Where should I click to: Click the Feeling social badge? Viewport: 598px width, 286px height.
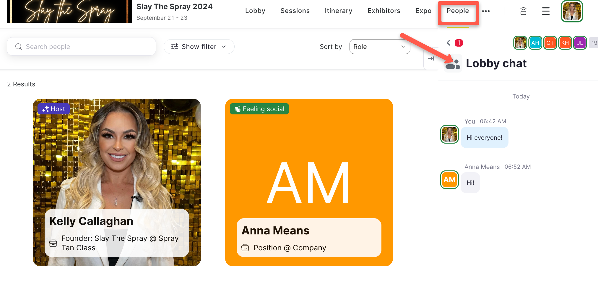pos(259,109)
